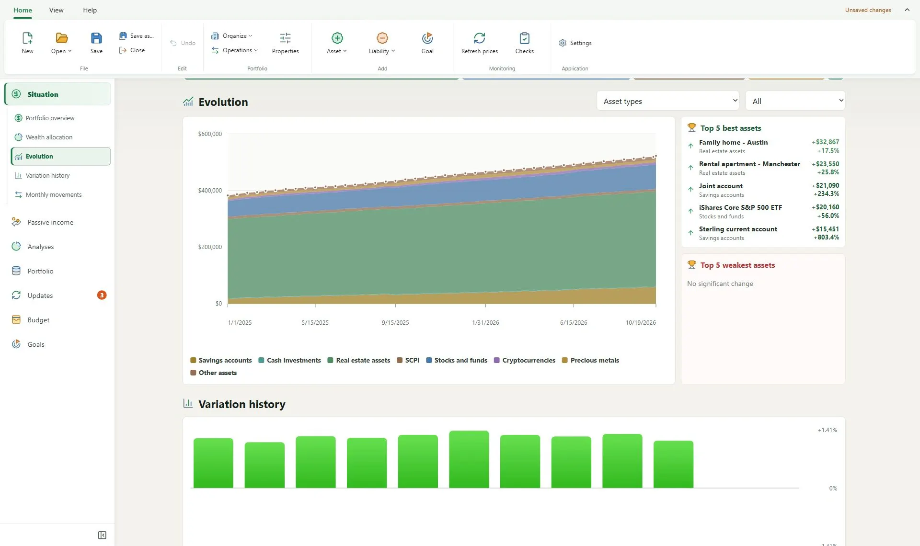The image size is (920, 546).
Task: Click Precious metals color swatch
Action: pyautogui.click(x=565, y=360)
